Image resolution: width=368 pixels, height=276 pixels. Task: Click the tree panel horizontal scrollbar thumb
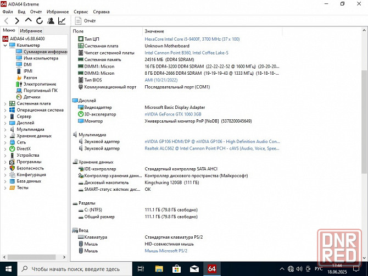(x=31, y=257)
